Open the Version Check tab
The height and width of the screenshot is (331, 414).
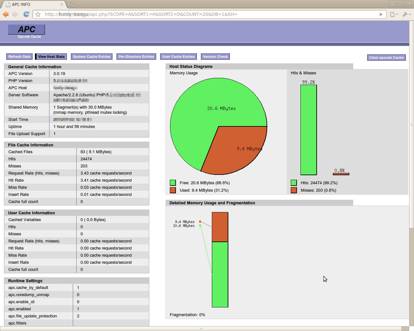(215, 57)
